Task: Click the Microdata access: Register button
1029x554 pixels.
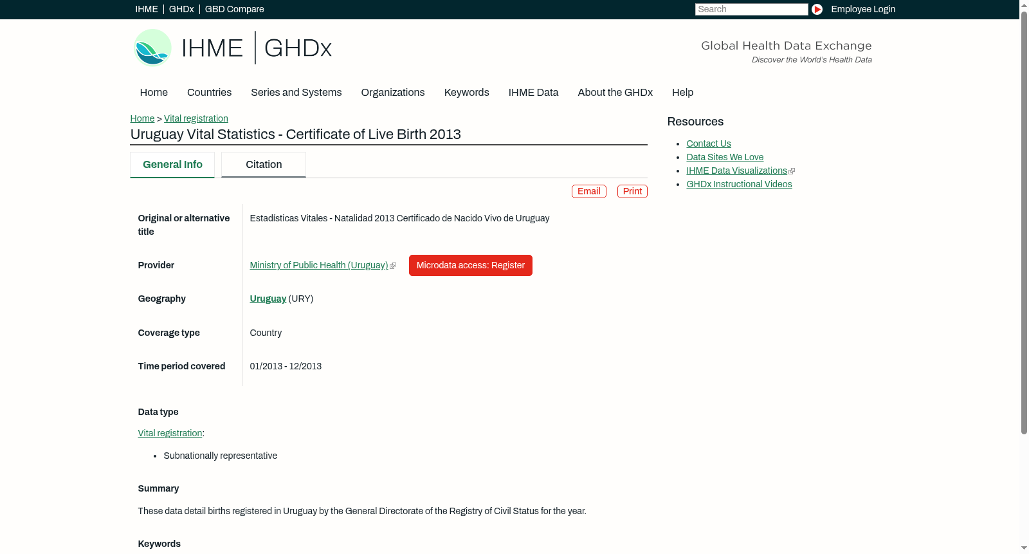Action: 471,266
